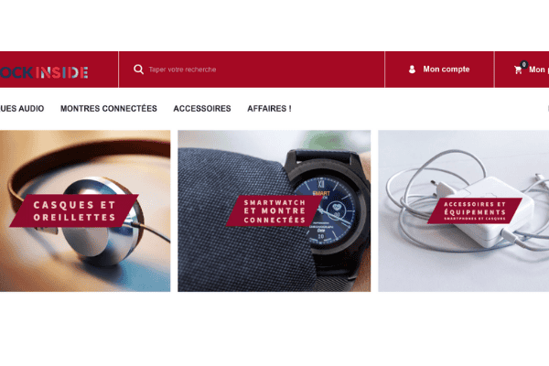This screenshot has height=366, width=549.
Task: Select the Montres Connectées menu item
Action: pyautogui.click(x=109, y=109)
